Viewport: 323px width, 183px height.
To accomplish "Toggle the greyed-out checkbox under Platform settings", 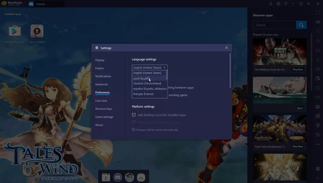I will point(134,123).
